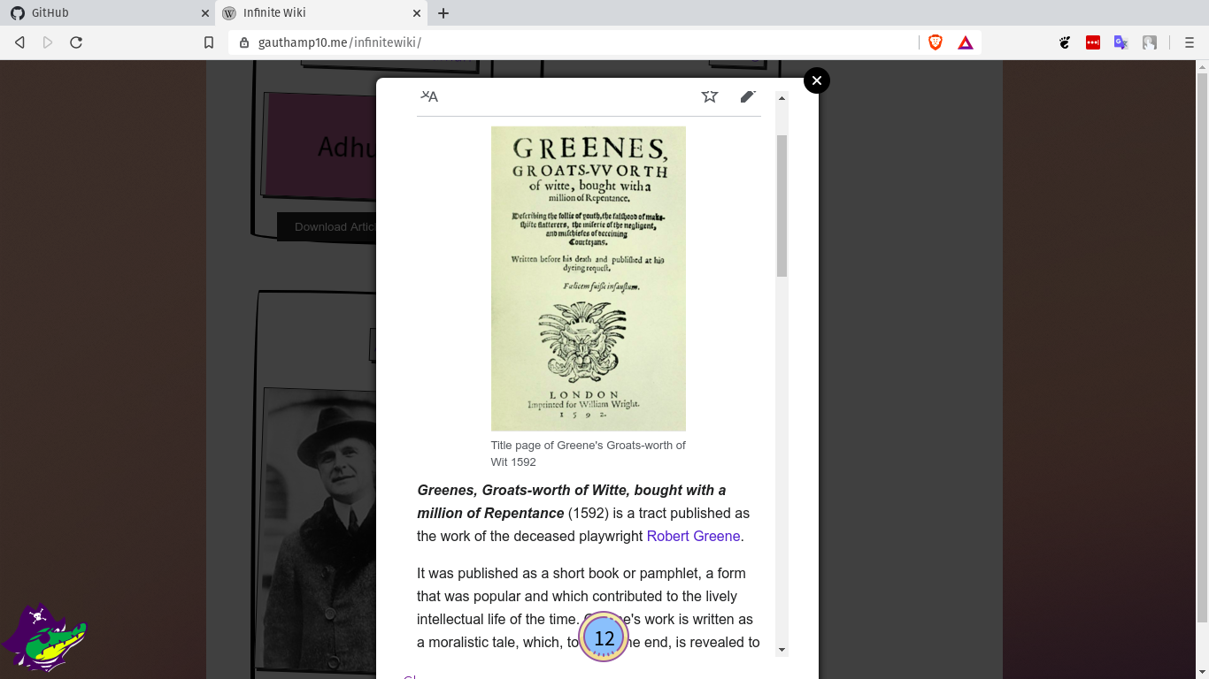1209x679 pixels.
Task: Click the red password manager extension icon
Action: tap(1093, 42)
